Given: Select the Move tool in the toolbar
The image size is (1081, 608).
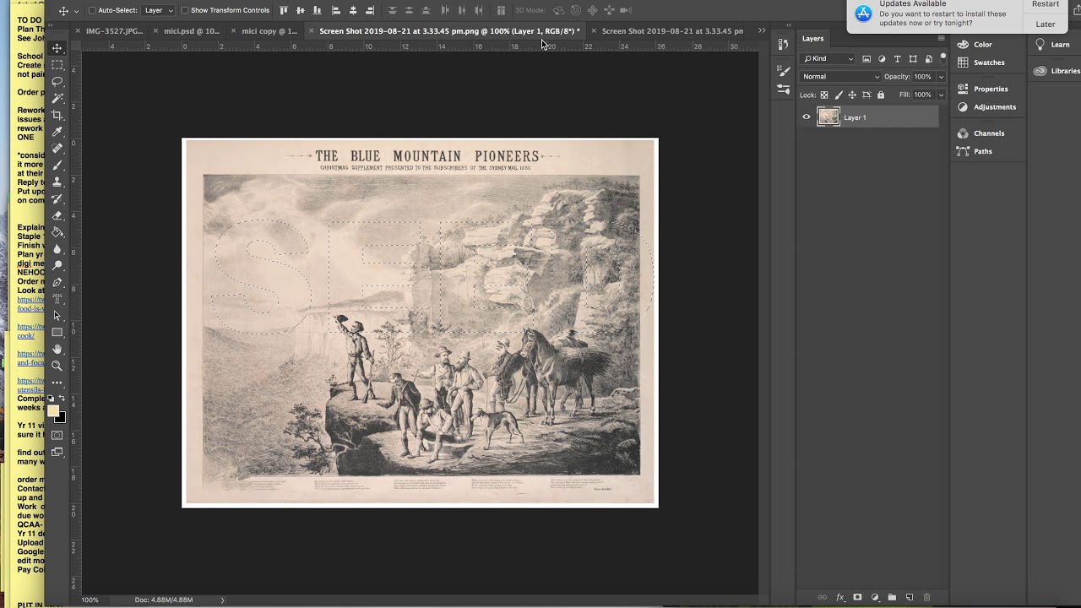Looking at the screenshot, I should point(57,48).
